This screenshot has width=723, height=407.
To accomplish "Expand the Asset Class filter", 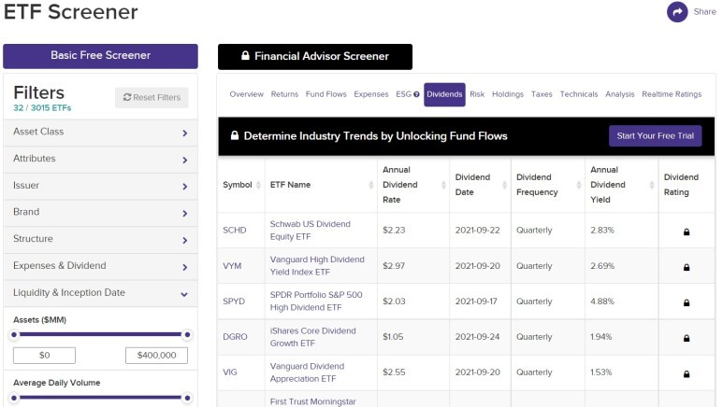I will [x=100, y=133].
